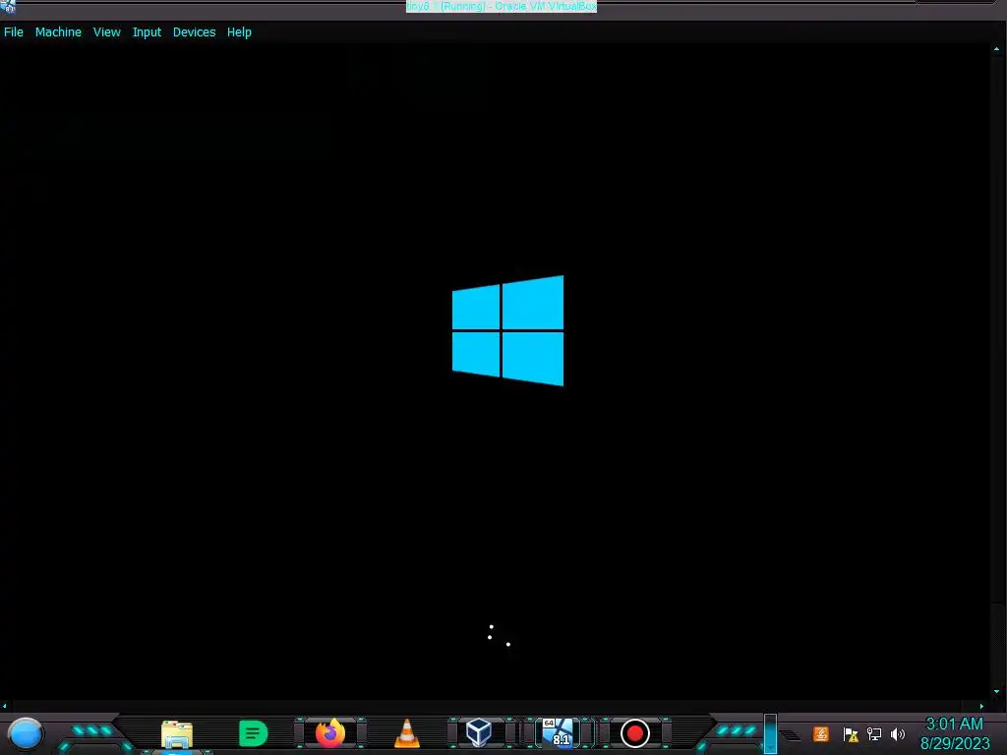The image size is (1007, 755).
Task: Click the date 8/29/2023 in the tray
Action: [955, 744]
